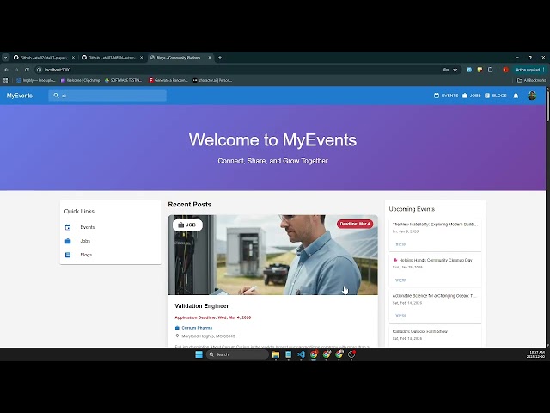Bookmark this page with the star
Image resolution: width=550 pixels, height=413 pixels.
pyautogui.click(x=455, y=70)
